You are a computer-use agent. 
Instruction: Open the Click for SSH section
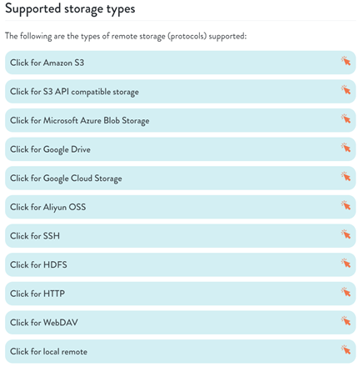180,236
